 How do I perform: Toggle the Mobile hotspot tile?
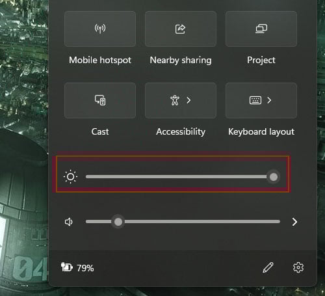(100, 29)
